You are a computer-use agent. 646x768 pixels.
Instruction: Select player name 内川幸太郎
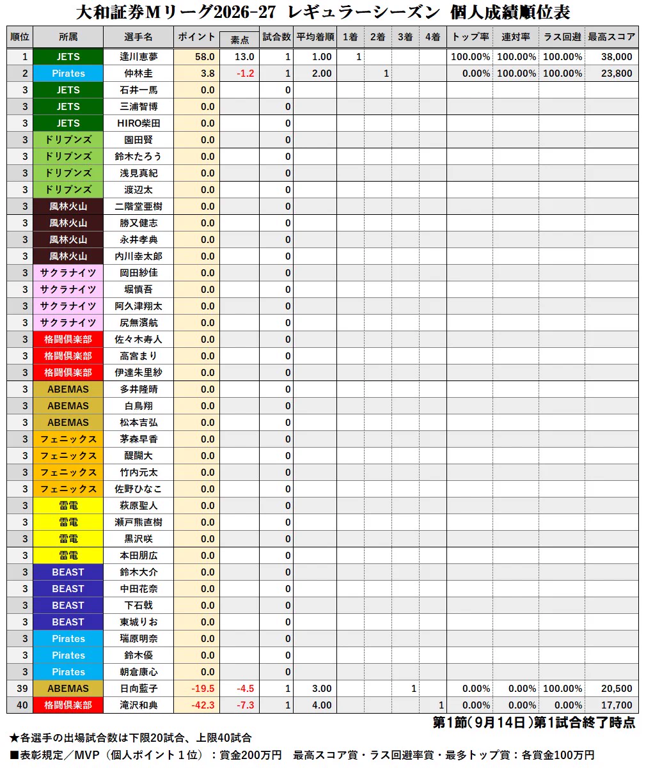(x=138, y=256)
